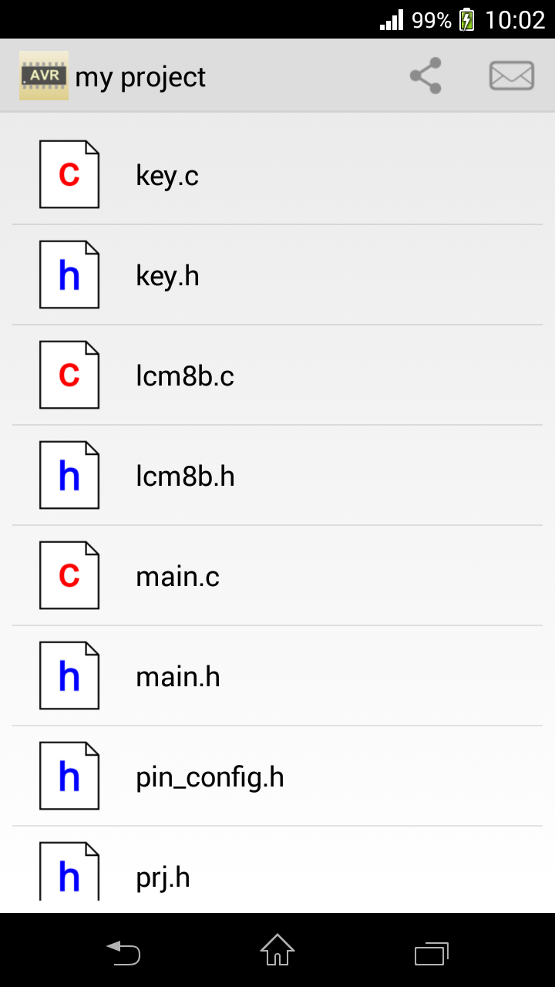Open the key.c file name
Image resolution: width=555 pixels, height=987 pixels.
pyautogui.click(x=167, y=176)
